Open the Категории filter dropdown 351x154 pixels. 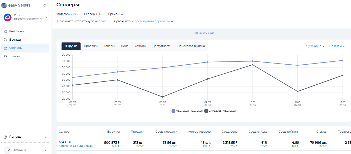pos(68,14)
